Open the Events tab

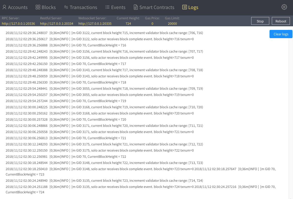tap(115, 7)
